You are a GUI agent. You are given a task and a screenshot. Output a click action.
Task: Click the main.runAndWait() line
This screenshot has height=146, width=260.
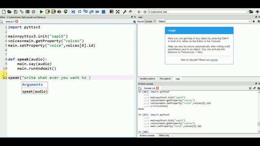37,69
